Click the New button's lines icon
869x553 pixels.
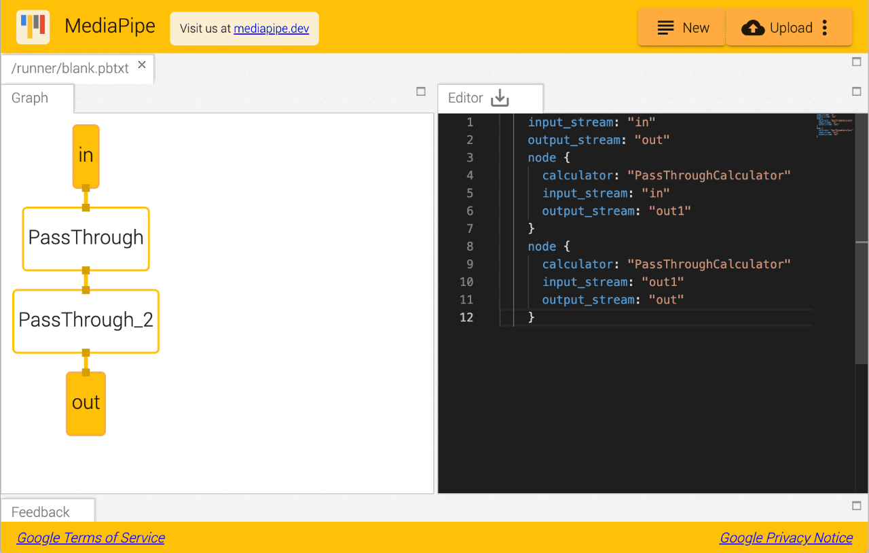[x=666, y=28]
